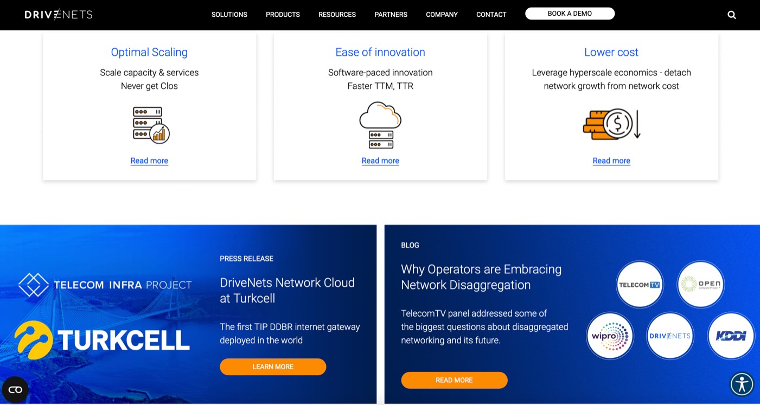
Task: Click 'Leverage hyperscale economics' text
Action: [595, 73]
